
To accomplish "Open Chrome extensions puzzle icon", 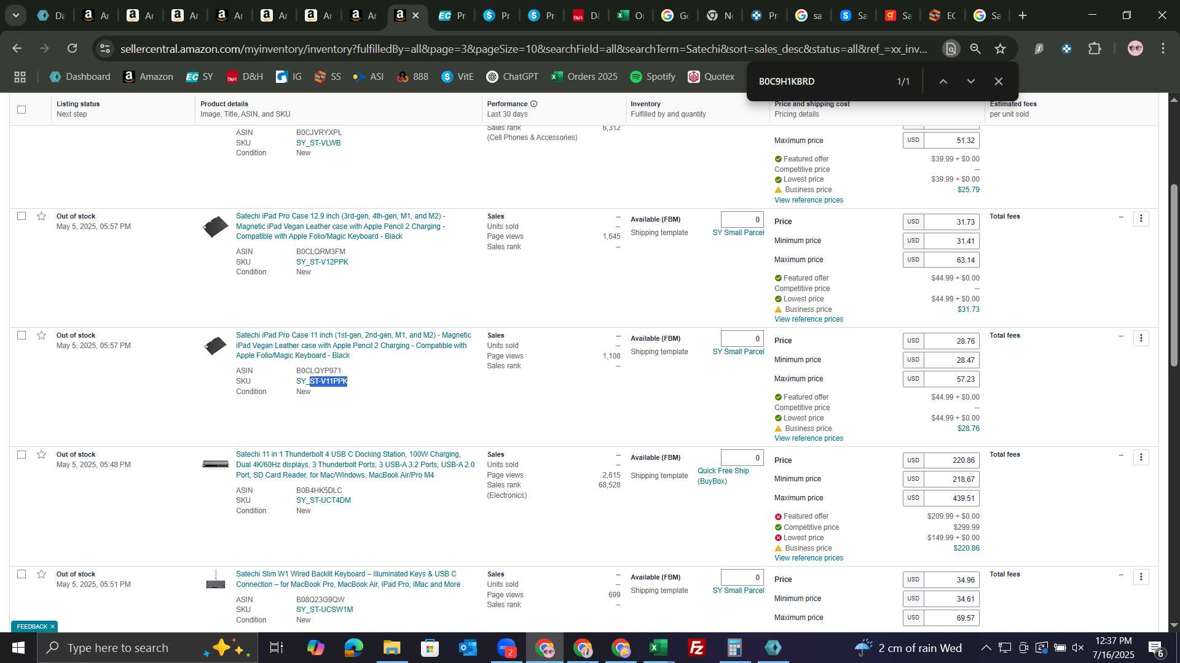I will (1095, 48).
